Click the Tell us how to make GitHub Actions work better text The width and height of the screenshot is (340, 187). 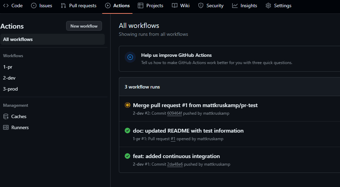tap(217, 63)
